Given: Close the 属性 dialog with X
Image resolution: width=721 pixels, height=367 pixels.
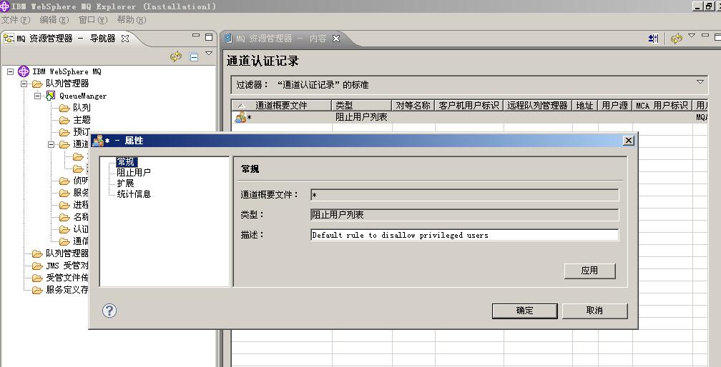Looking at the screenshot, I should [x=629, y=141].
